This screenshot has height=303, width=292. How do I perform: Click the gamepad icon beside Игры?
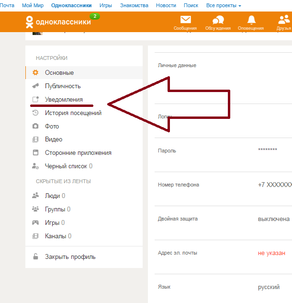click(x=35, y=222)
